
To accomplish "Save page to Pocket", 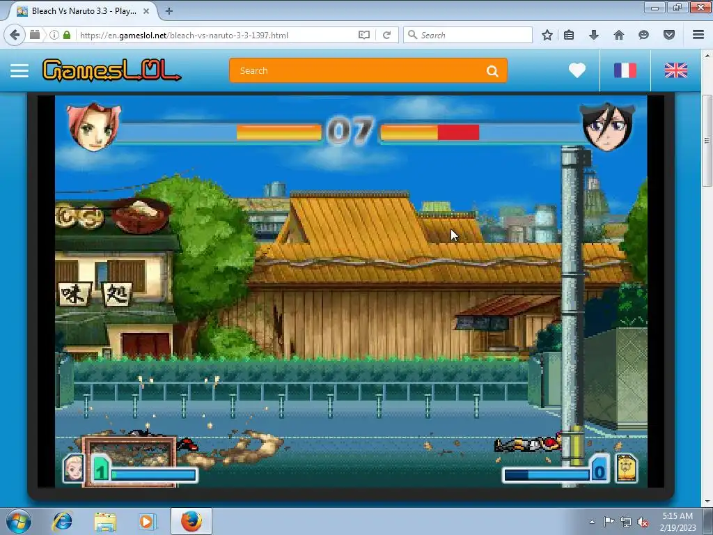I will [x=669, y=35].
